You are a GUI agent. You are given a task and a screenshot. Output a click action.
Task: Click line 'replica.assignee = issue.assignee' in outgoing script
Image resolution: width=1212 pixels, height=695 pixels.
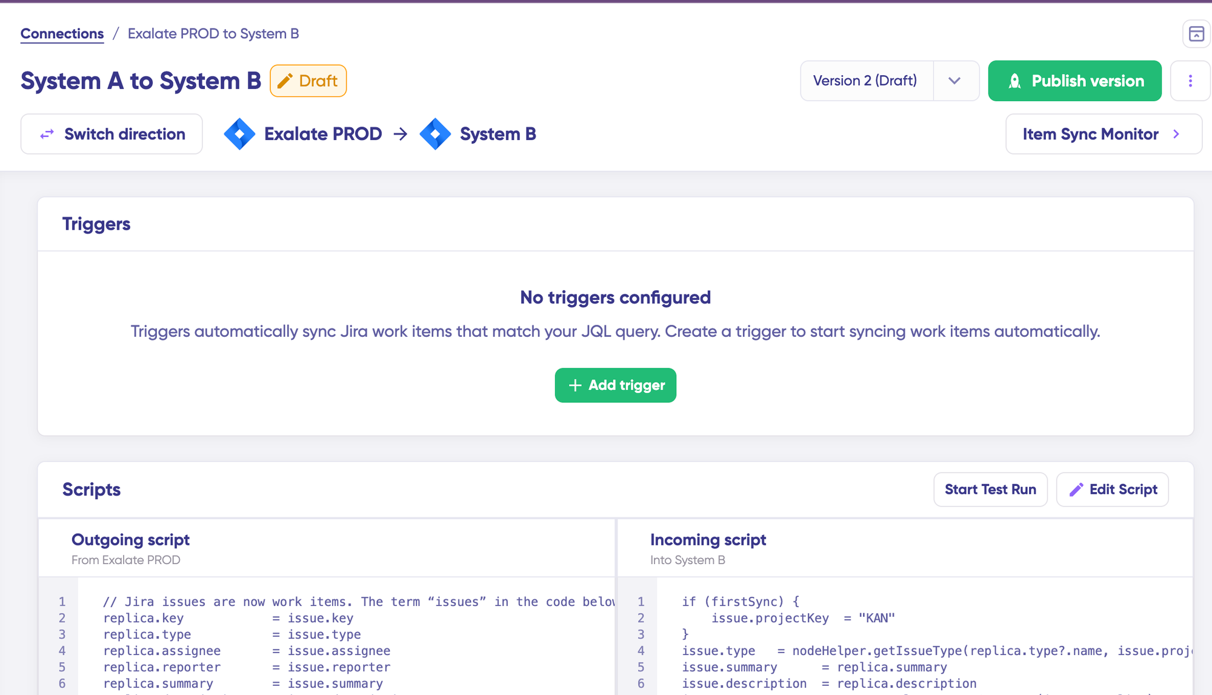(x=247, y=651)
